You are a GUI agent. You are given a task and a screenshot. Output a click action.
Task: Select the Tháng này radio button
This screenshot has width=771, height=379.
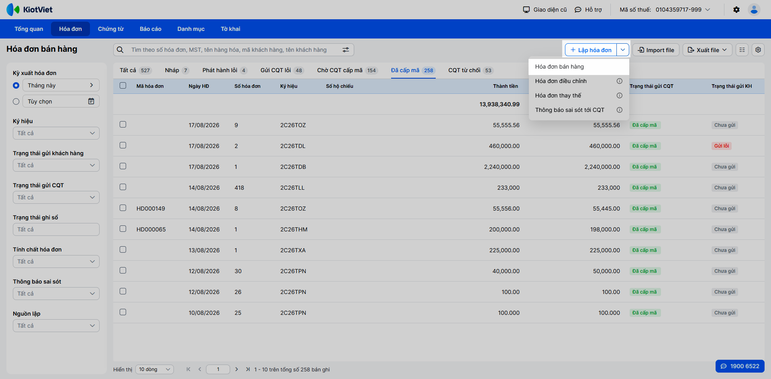[x=16, y=85]
